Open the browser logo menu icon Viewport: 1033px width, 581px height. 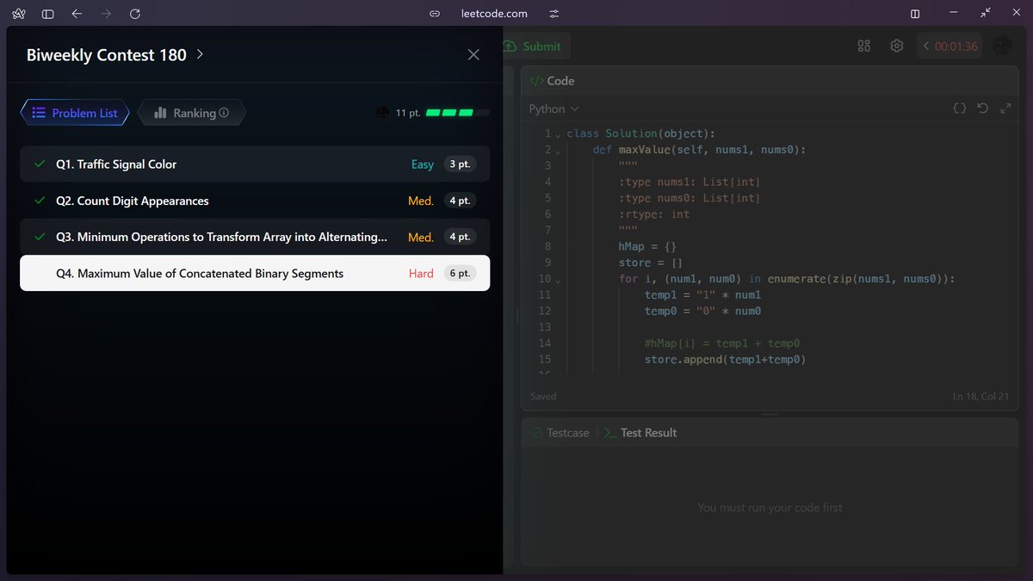tap(19, 14)
